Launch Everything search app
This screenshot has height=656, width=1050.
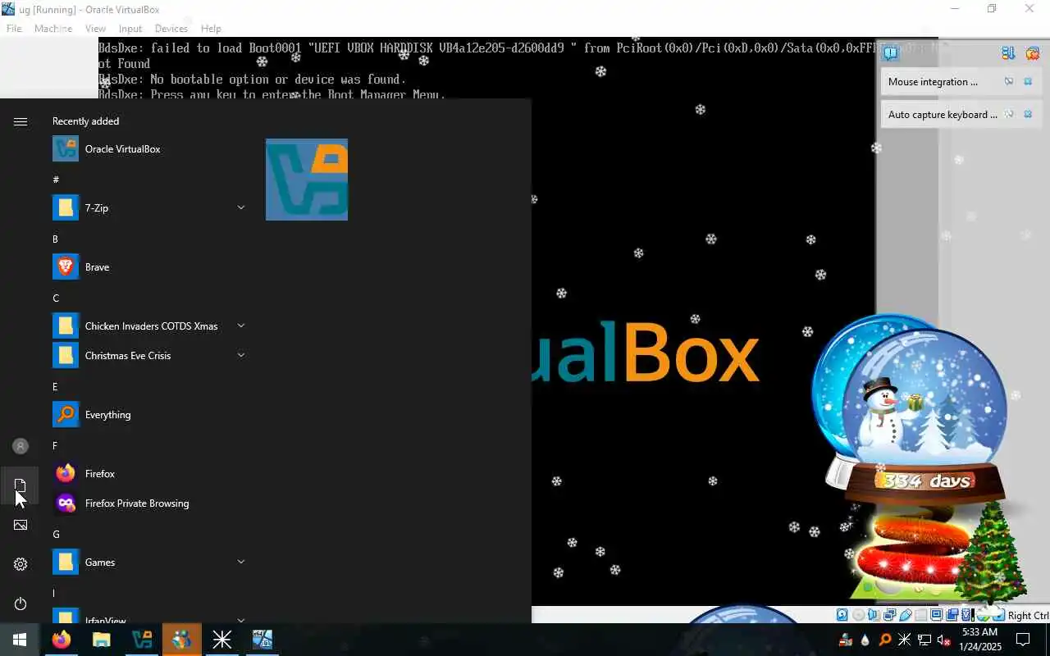(x=149, y=415)
